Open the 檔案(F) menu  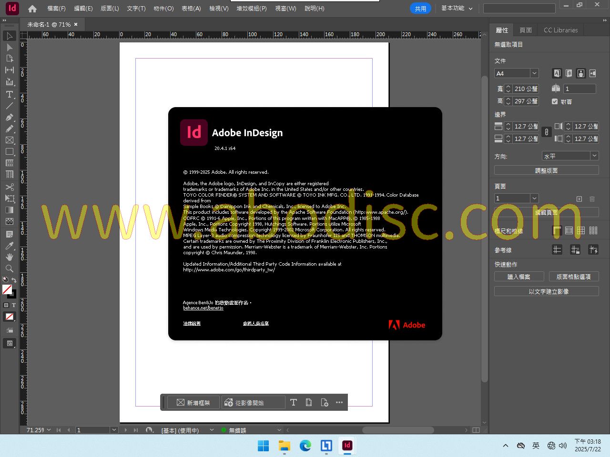click(x=56, y=9)
